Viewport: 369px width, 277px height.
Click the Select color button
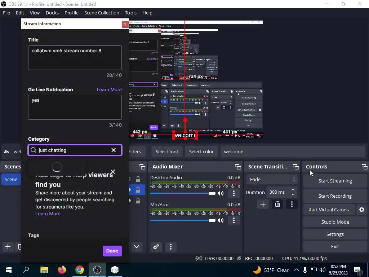tap(201, 152)
